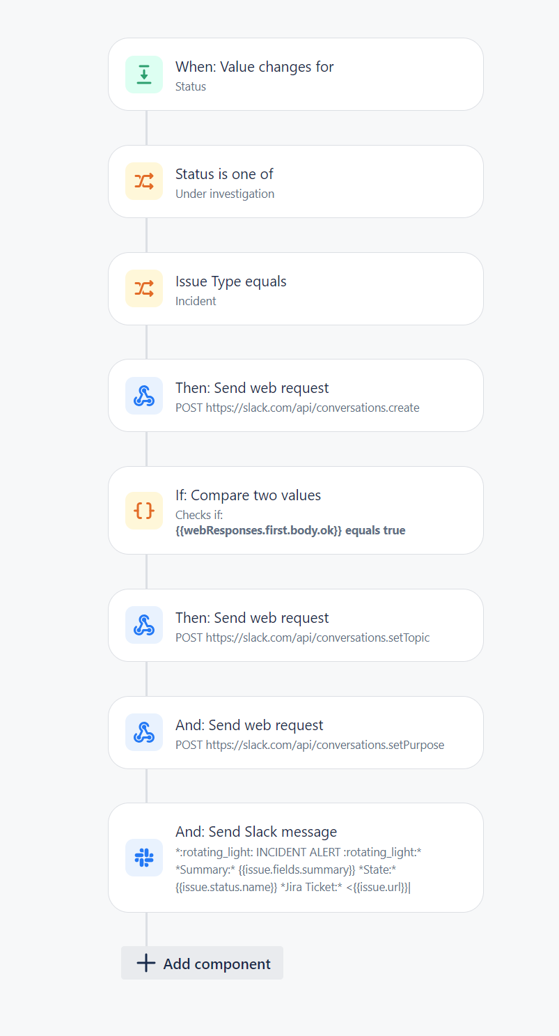Click the webResponses.first.body.ok equals true text
559x1036 pixels.
click(x=290, y=530)
